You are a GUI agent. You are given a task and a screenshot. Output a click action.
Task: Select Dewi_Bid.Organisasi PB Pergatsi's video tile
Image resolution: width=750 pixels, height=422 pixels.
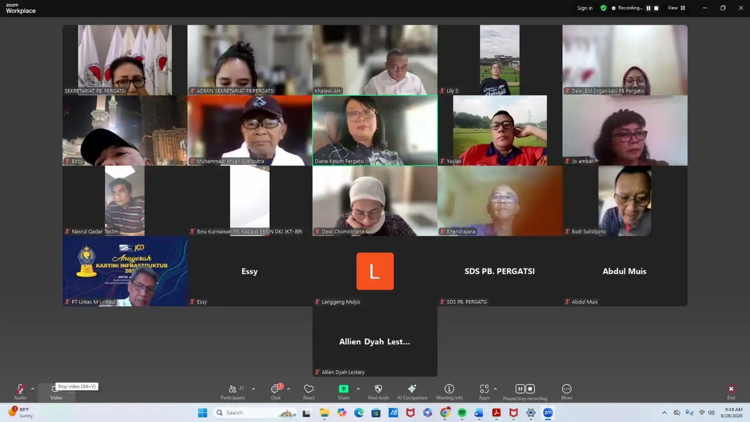click(x=625, y=60)
